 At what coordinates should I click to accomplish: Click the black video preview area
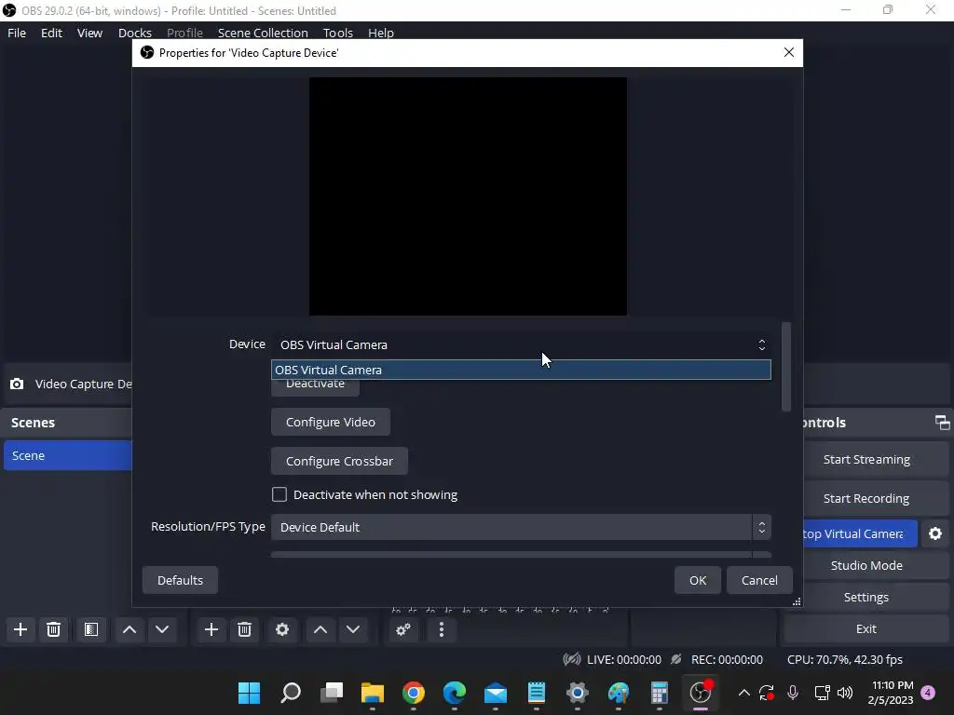point(468,196)
